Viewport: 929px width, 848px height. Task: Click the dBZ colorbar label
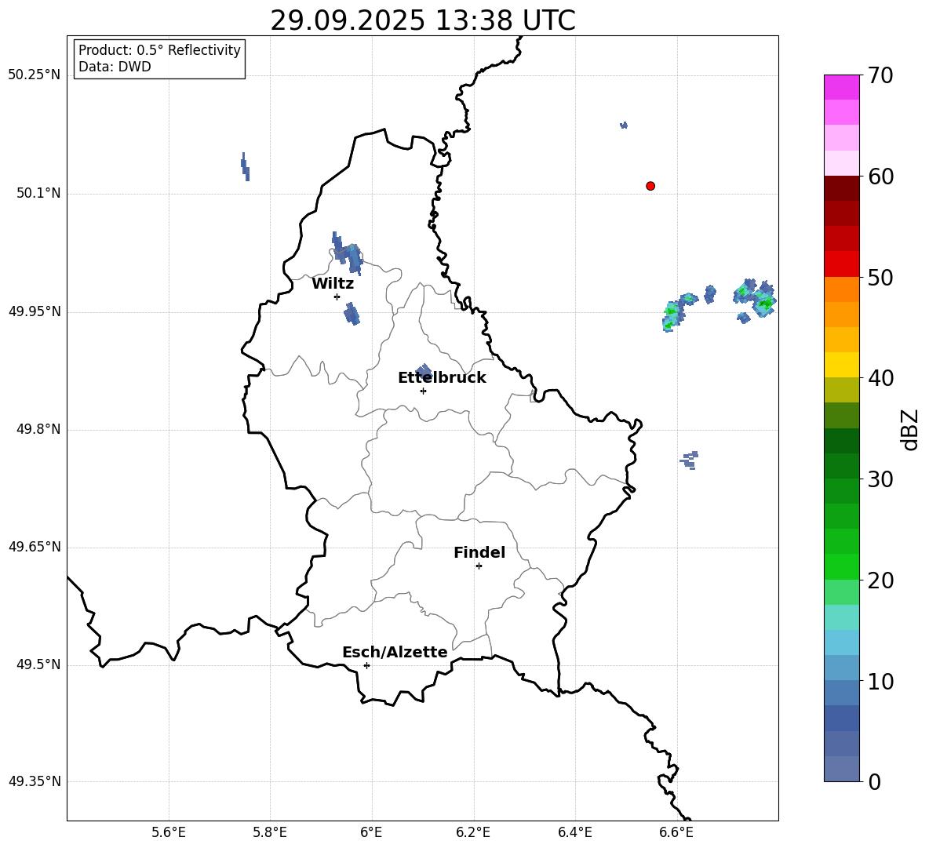coord(909,429)
